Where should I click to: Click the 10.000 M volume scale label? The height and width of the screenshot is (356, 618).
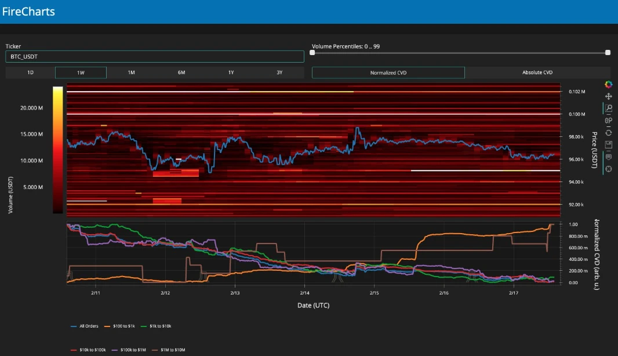(x=31, y=161)
